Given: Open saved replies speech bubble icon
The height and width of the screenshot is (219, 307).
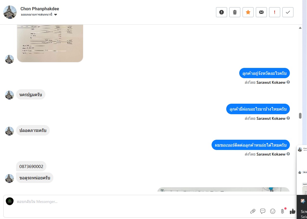Looking at the screenshot, I should [x=262, y=211].
